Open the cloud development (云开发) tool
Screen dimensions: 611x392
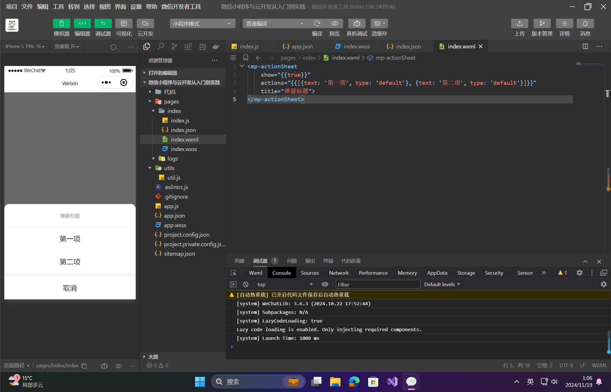point(145,24)
